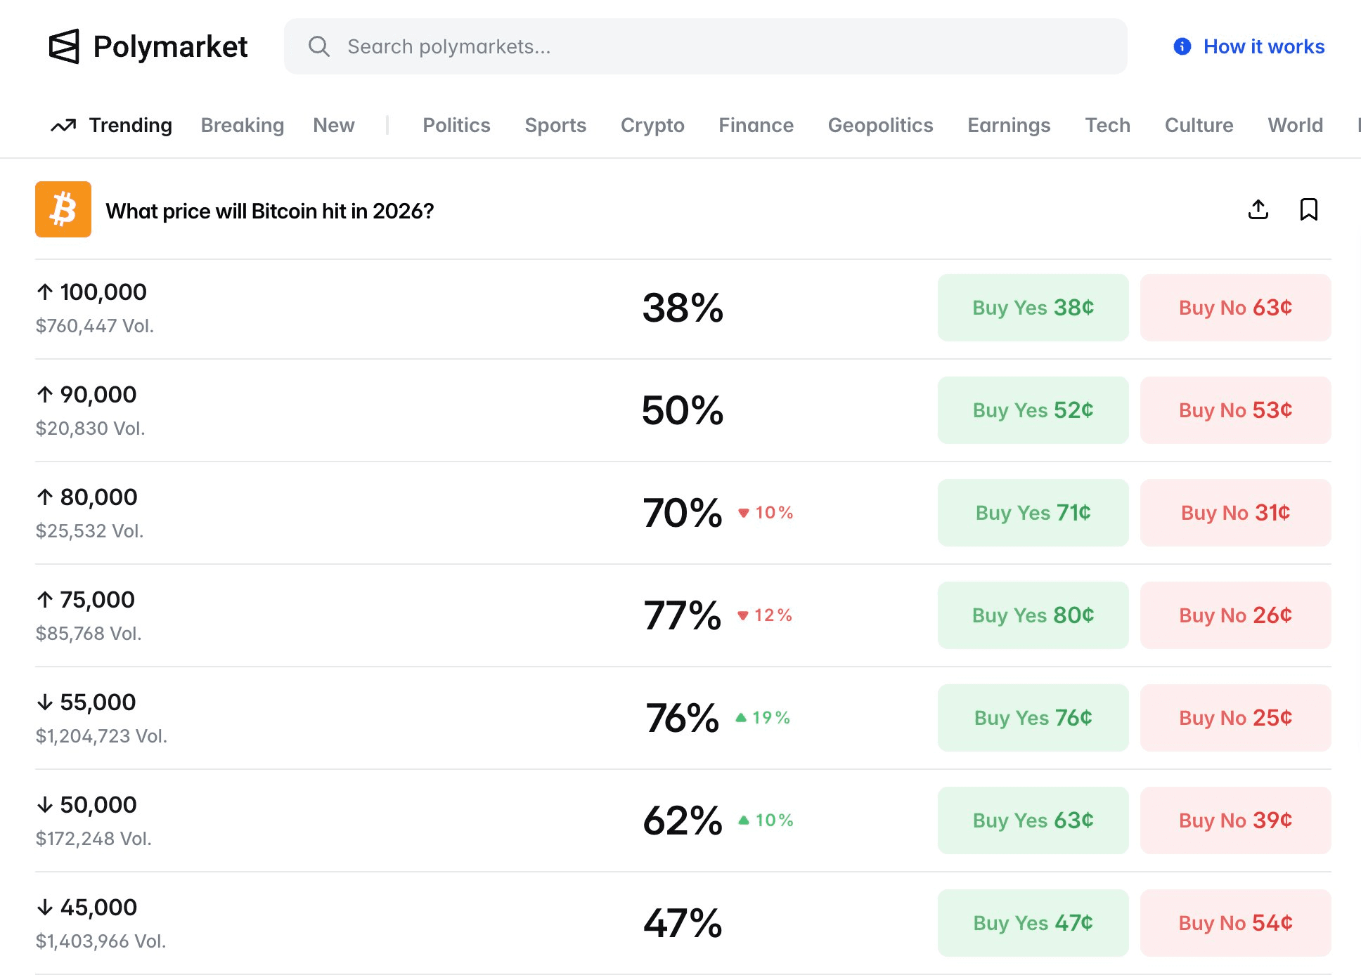
Task: Click the search magnifier icon
Action: tap(319, 46)
